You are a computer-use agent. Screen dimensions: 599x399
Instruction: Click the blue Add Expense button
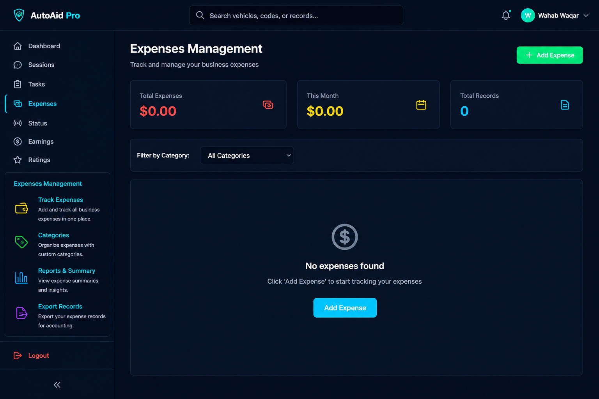tap(345, 308)
